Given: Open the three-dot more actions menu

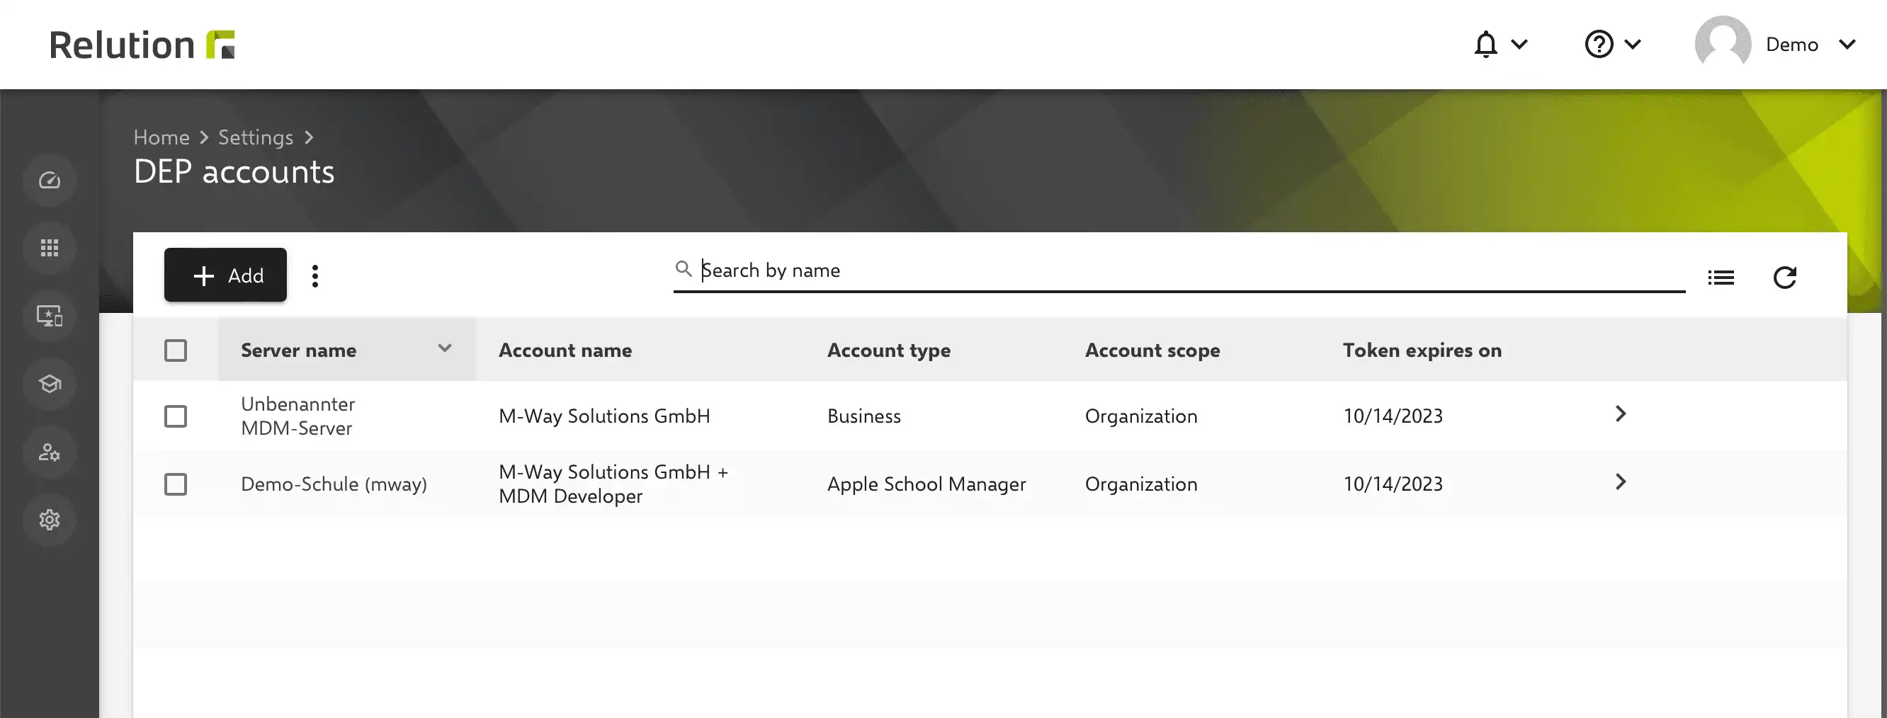Looking at the screenshot, I should (x=315, y=276).
